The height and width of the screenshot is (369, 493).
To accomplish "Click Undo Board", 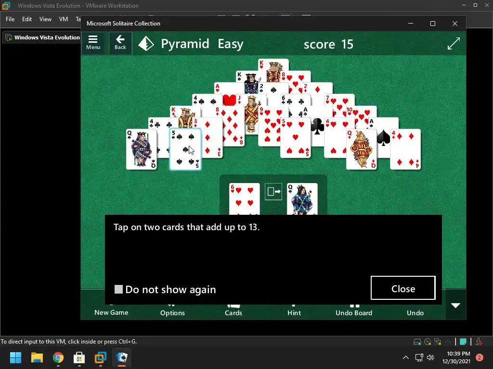I will click(x=354, y=312).
